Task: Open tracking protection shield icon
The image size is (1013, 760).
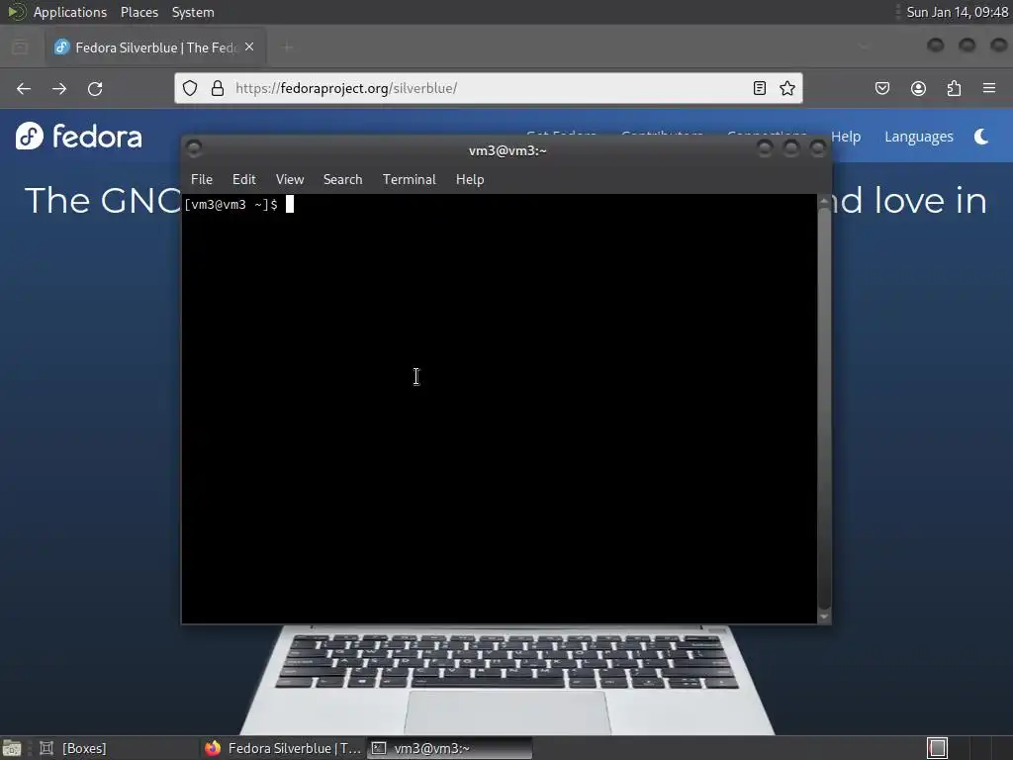Action: tap(189, 88)
